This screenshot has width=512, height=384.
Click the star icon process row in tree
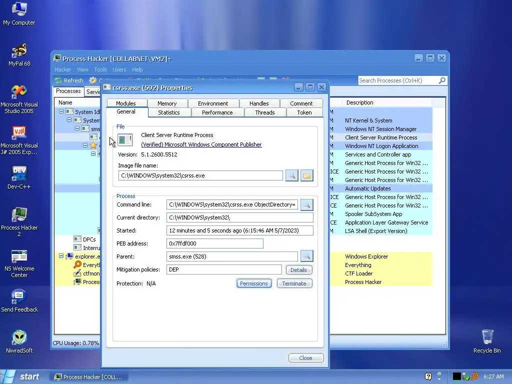pos(93,145)
